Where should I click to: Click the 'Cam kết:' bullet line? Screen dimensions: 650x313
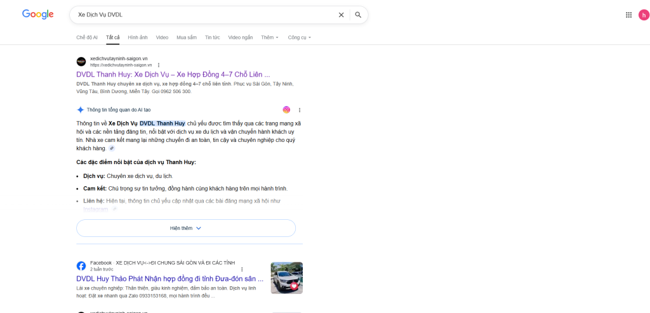185,188
